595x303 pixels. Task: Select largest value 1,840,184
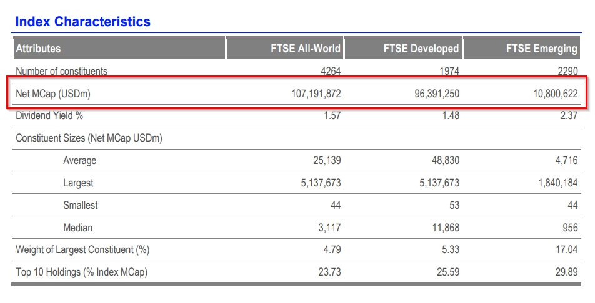point(557,183)
